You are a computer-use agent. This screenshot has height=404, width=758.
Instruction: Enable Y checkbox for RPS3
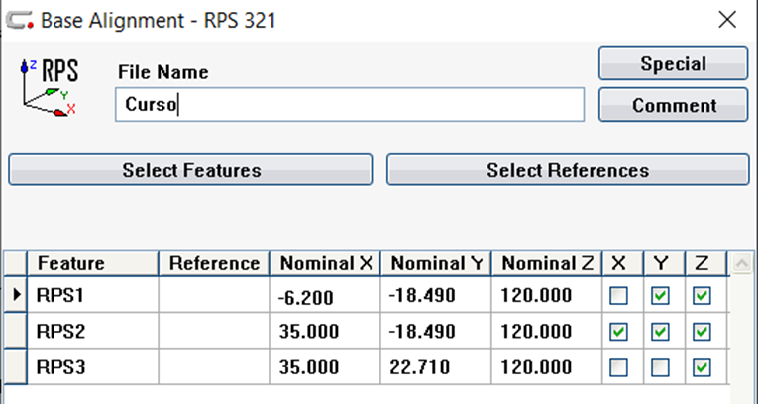(661, 367)
